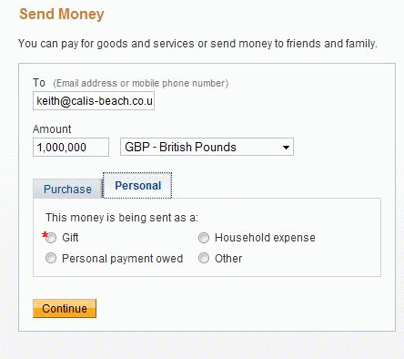Screen dimensions: 404x359
Task: Click the Other option label text
Action: coord(228,259)
